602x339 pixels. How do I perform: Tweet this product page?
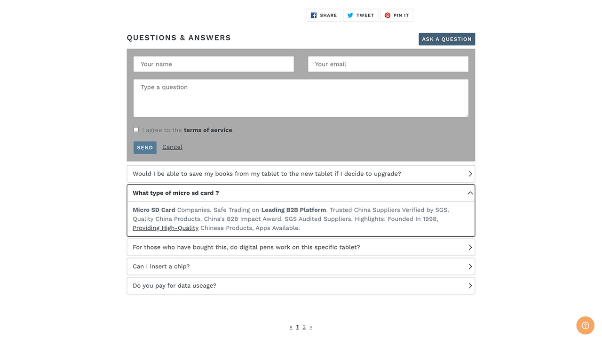(360, 15)
